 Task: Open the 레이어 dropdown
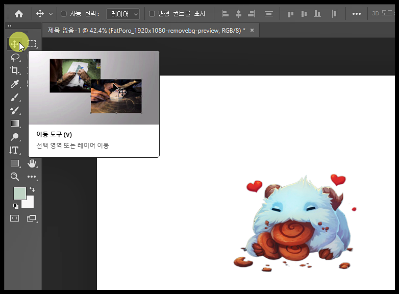click(123, 14)
